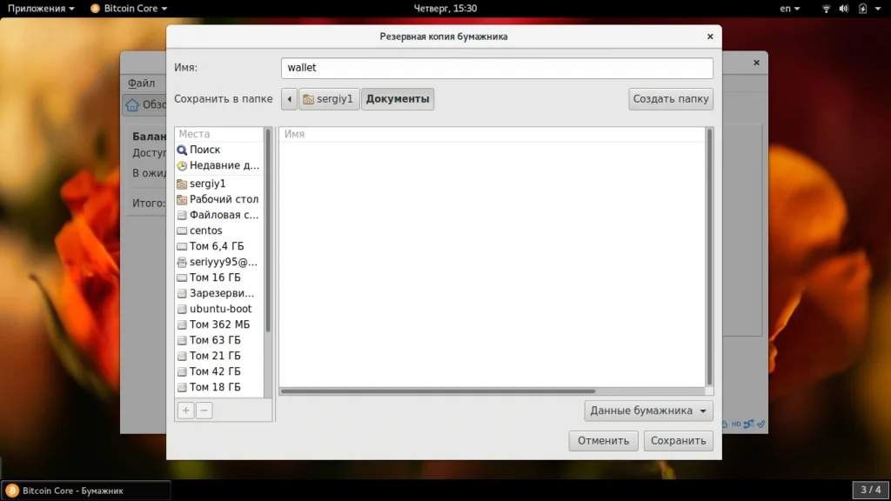891x501 pixels.
Task: Select the sergiy1 home folder icon in sidebar
Action: (182, 184)
